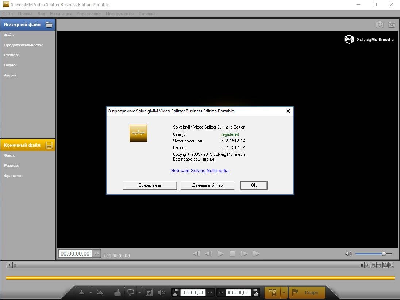This screenshot has width=400, height=300.
Task: Click the right scrollbar grip handle
Action: [x=362, y=265]
